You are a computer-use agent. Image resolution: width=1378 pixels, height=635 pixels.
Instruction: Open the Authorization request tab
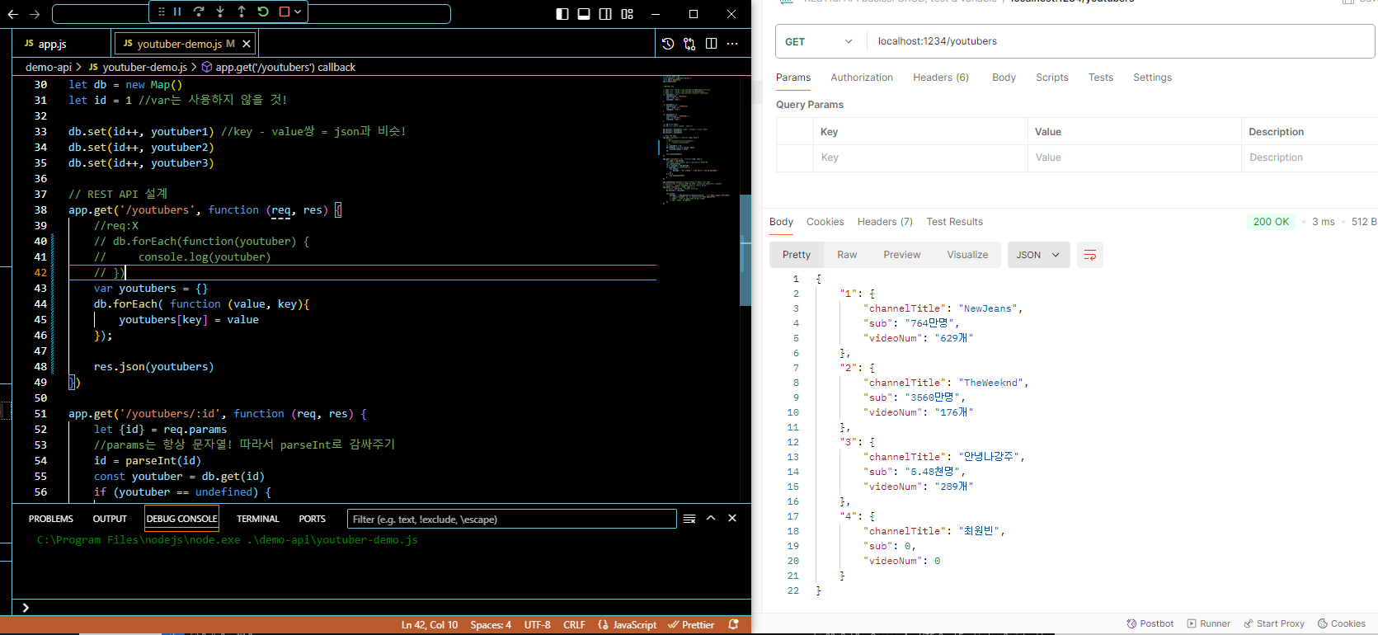(x=862, y=78)
